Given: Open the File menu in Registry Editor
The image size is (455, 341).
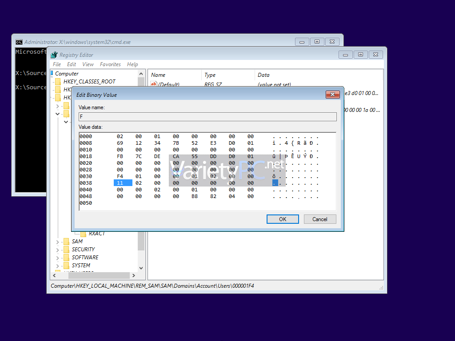Looking at the screenshot, I should pyautogui.click(x=57, y=64).
